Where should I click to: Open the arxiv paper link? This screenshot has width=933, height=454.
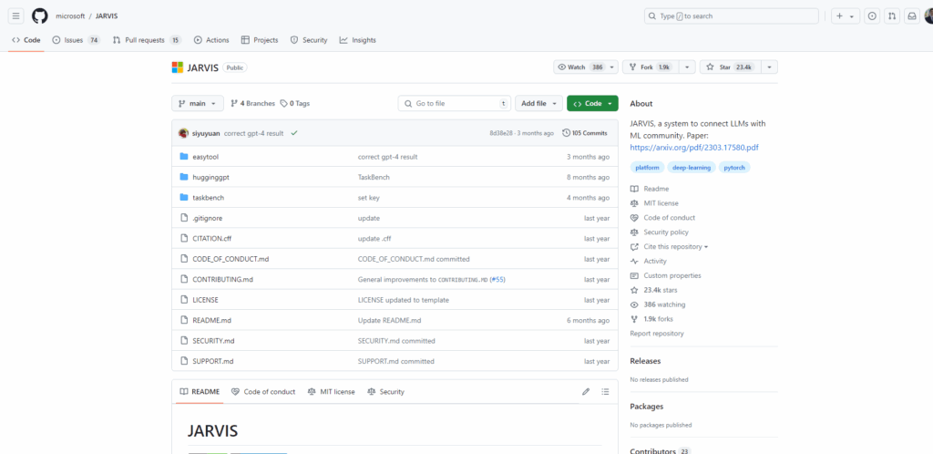pyautogui.click(x=693, y=148)
